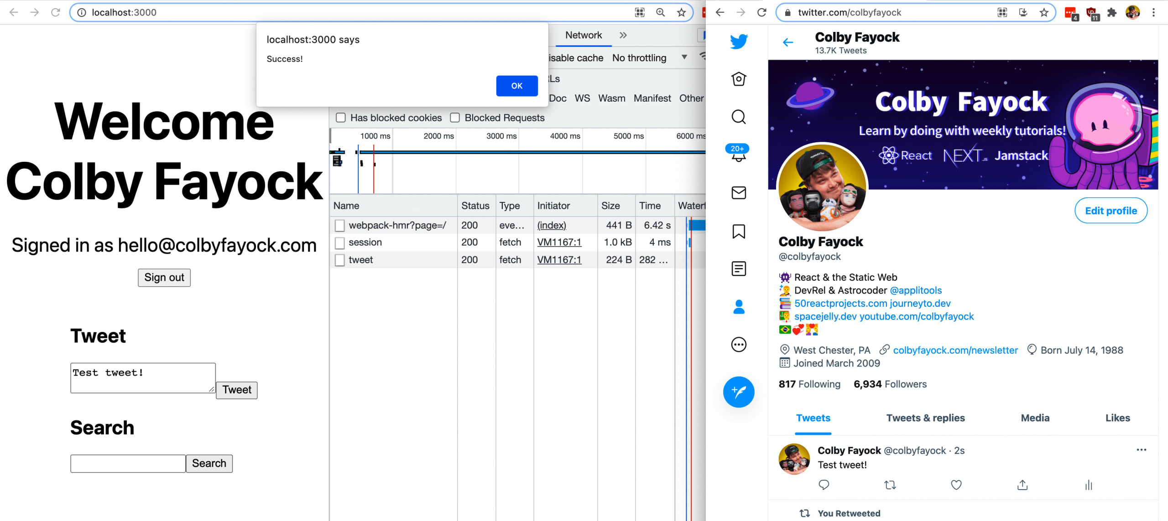Switch to Media tab
Image resolution: width=1168 pixels, height=521 pixels.
pos(1035,418)
